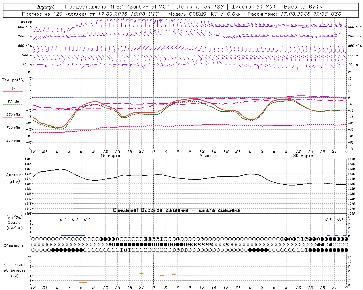Select the provider text ФГБУ "ЗапСиб УГМС"
Image resolution: width=363 pixels, height=290 pixels.
[x=139, y=7]
